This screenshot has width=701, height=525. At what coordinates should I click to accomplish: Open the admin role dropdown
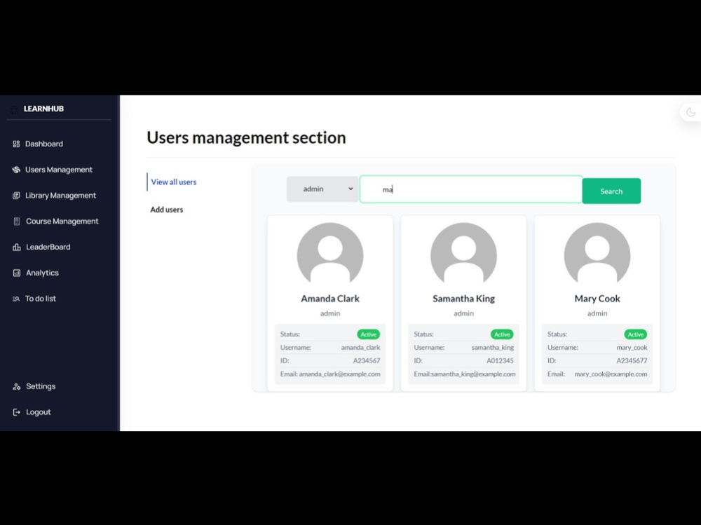[322, 189]
